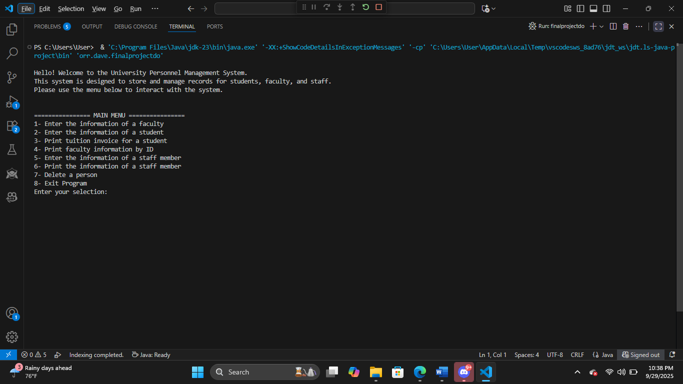683x384 pixels.
Task: Click the command center search box
Action: click(344, 8)
